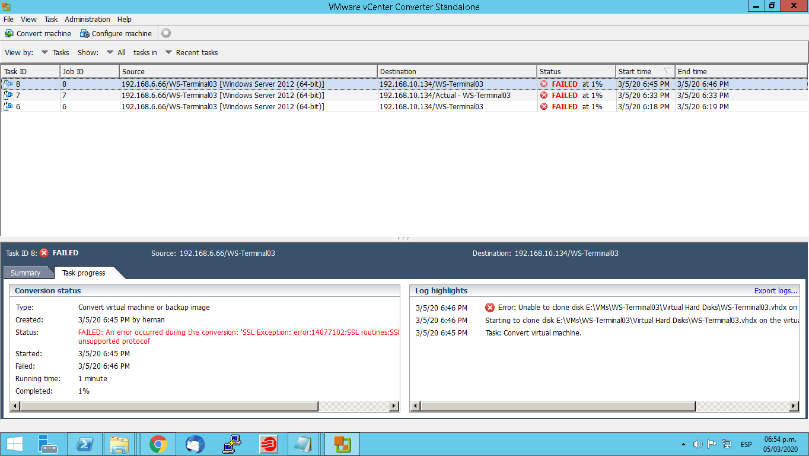Image resolution: width=809 pixels, height=456 pixels.
Task: Sort by Source column header
Action: click(x=248, y=71)
